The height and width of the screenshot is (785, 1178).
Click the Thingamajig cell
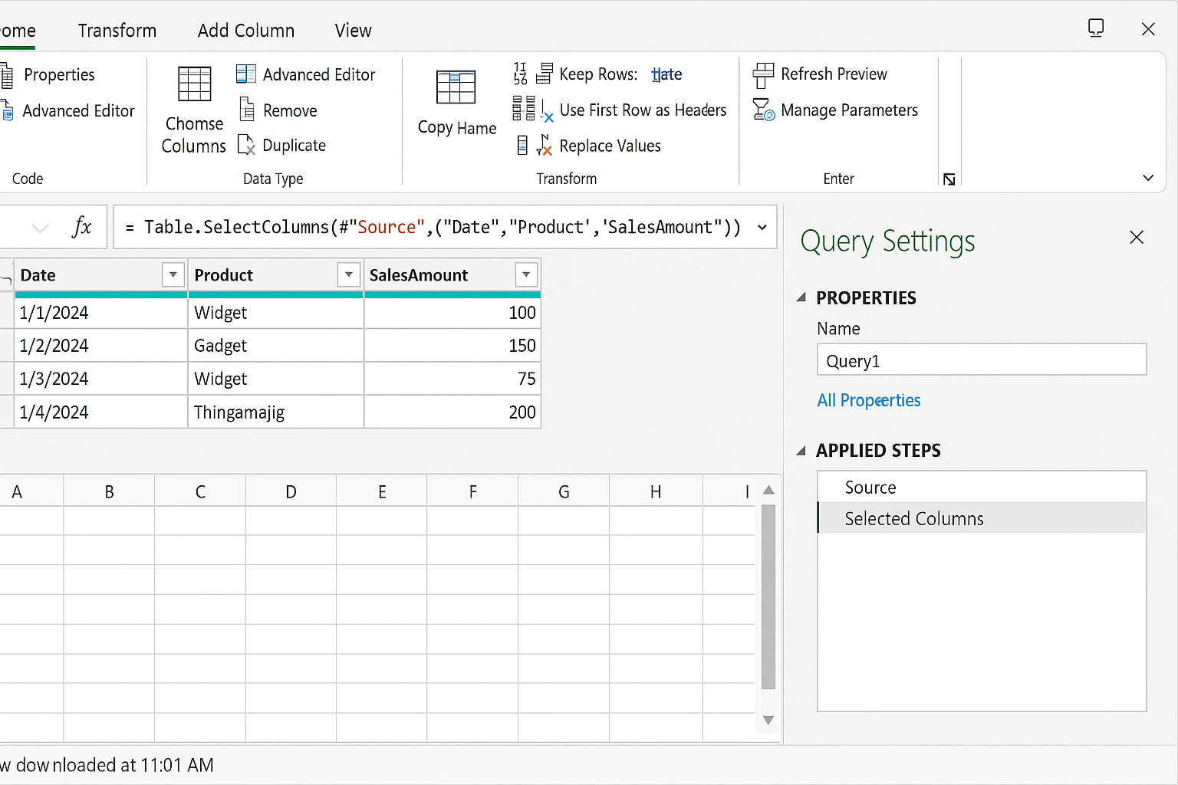[276, 412]
